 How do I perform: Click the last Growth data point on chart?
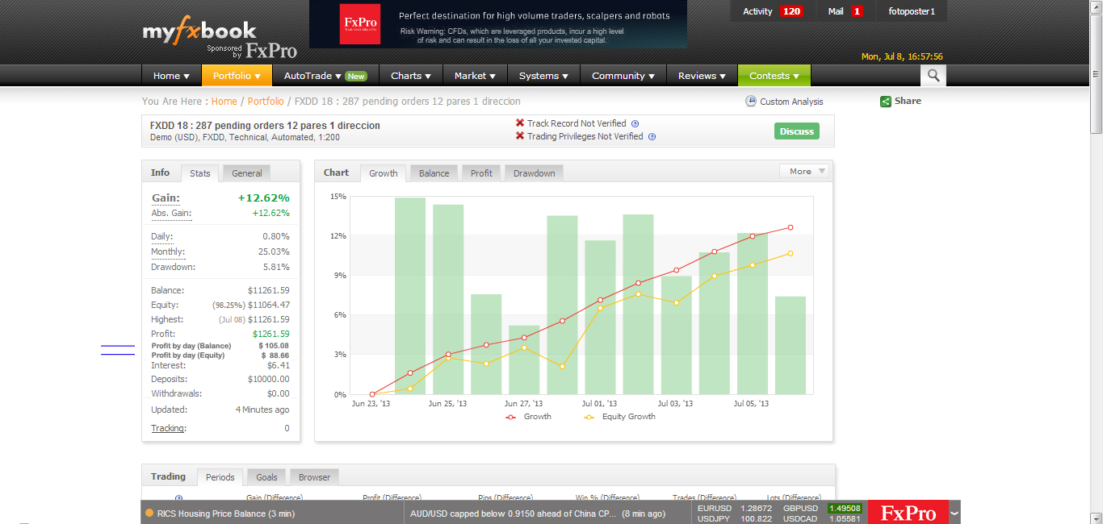pos(791,227)
